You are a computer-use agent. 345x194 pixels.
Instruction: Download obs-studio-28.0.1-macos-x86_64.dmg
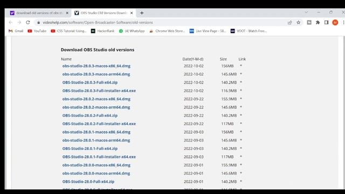click(96, 132)
